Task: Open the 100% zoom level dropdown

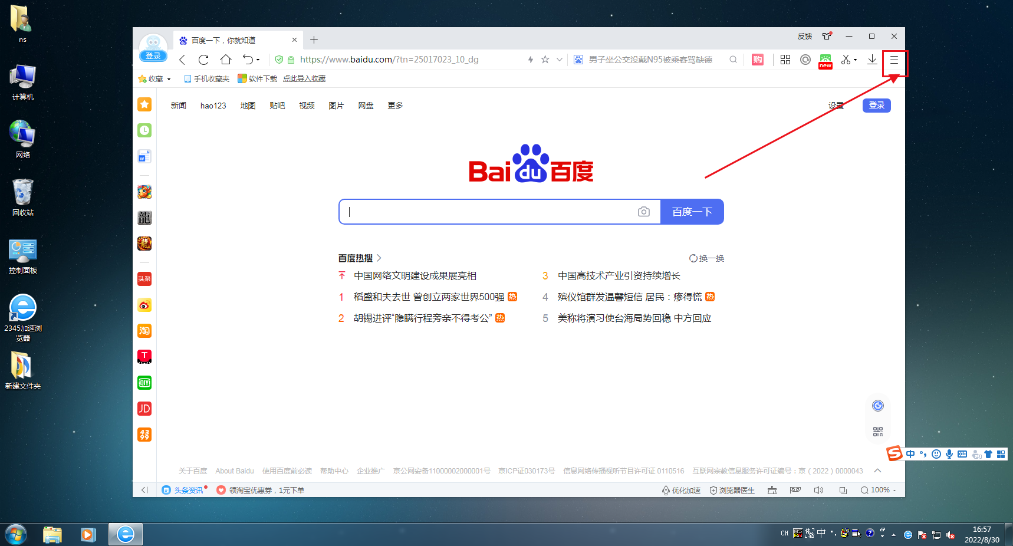Action: pyautogui.click(x=879, y=490)
